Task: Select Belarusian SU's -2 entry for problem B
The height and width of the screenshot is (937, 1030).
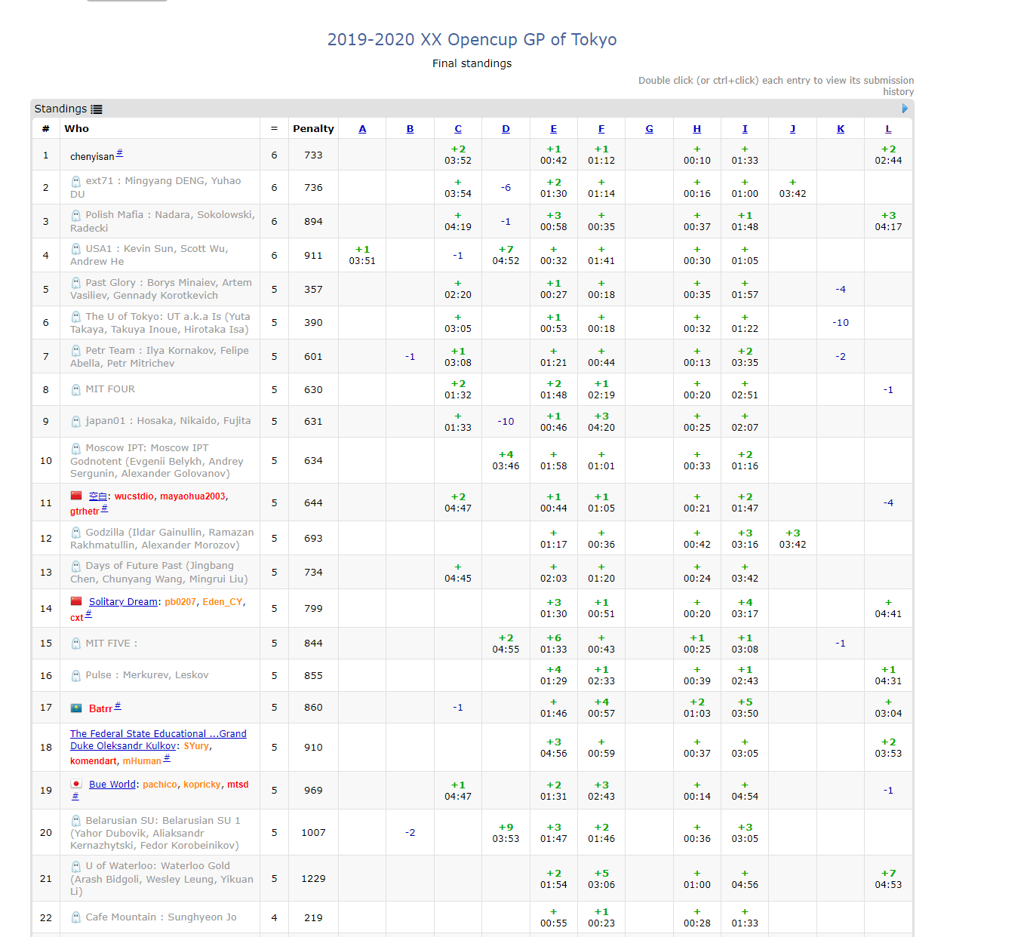Action: [x=410, y=833]
